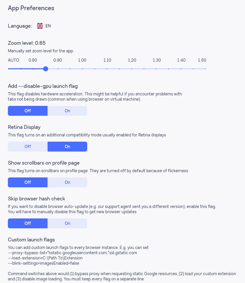Click the UK flag language icon
245x283 pixels.
point(40,26)
